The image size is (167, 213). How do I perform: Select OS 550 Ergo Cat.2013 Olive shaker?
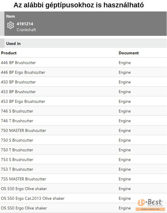tap(33, 199)
